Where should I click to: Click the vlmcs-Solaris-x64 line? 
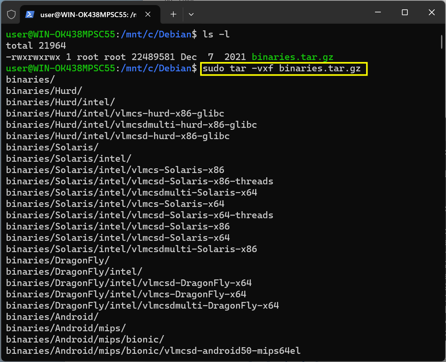pyautogui.click(x=115, y=204)
